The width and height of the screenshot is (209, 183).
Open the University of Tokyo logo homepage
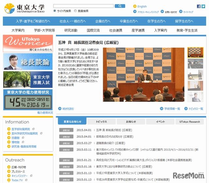coord(24,8)
